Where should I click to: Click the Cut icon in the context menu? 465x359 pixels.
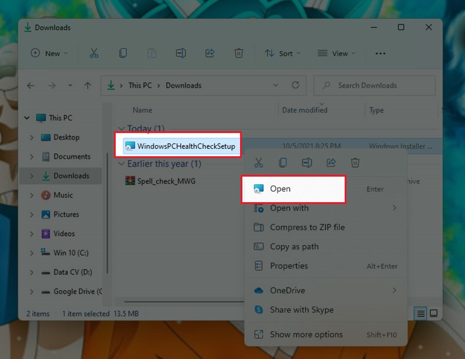pos(259,163)
